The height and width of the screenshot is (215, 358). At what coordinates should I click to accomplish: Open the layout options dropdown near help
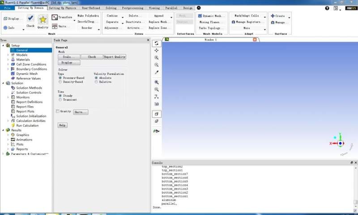click(340, 10)
